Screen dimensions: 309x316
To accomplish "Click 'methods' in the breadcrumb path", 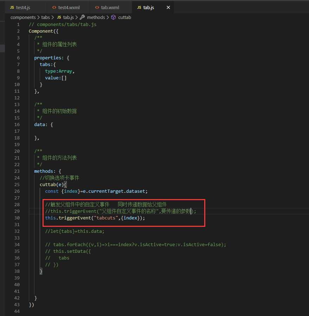I will 96,18.
